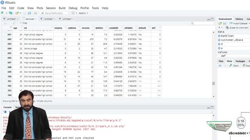Switch to the Packages tab

[x=240, y=61]
